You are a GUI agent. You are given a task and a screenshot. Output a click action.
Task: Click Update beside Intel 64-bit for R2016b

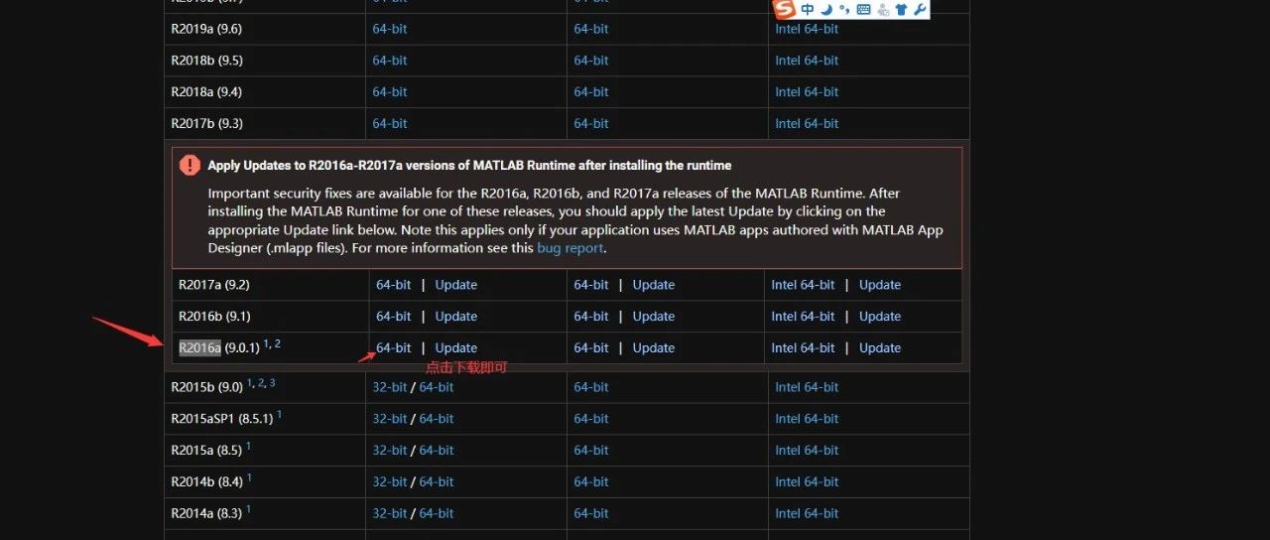(880, 316)
